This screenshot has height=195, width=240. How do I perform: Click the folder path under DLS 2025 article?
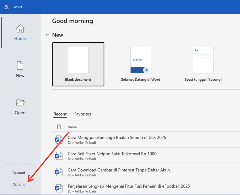point(82,143)
